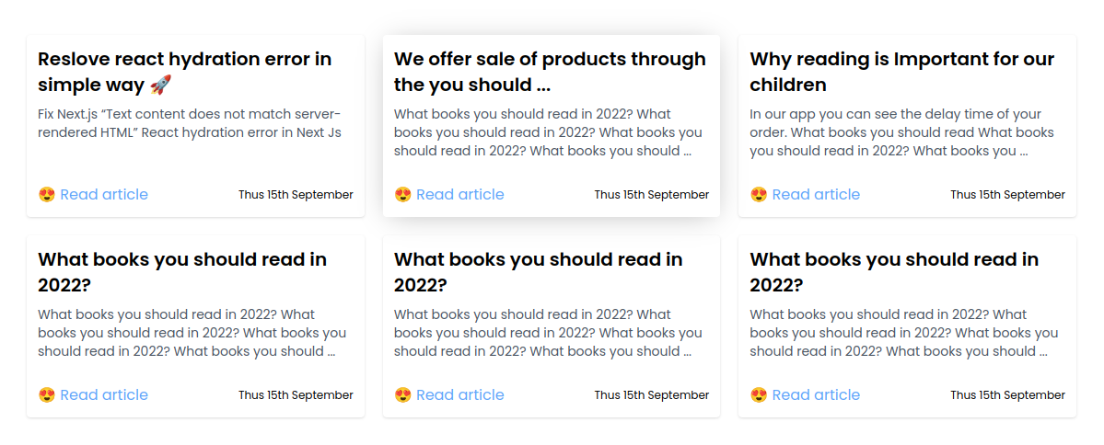Click the "Reslove react hydration error" title
1104x445 pixels.
[x=184, y=60]
